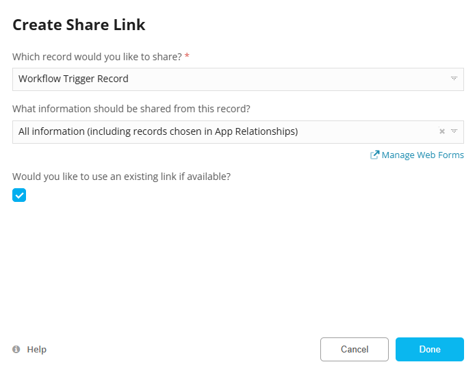Click the 'All information (including records...)' selected value
This screenshot has width=475, height=373.
pyautogui.click(x=158, y=131)
